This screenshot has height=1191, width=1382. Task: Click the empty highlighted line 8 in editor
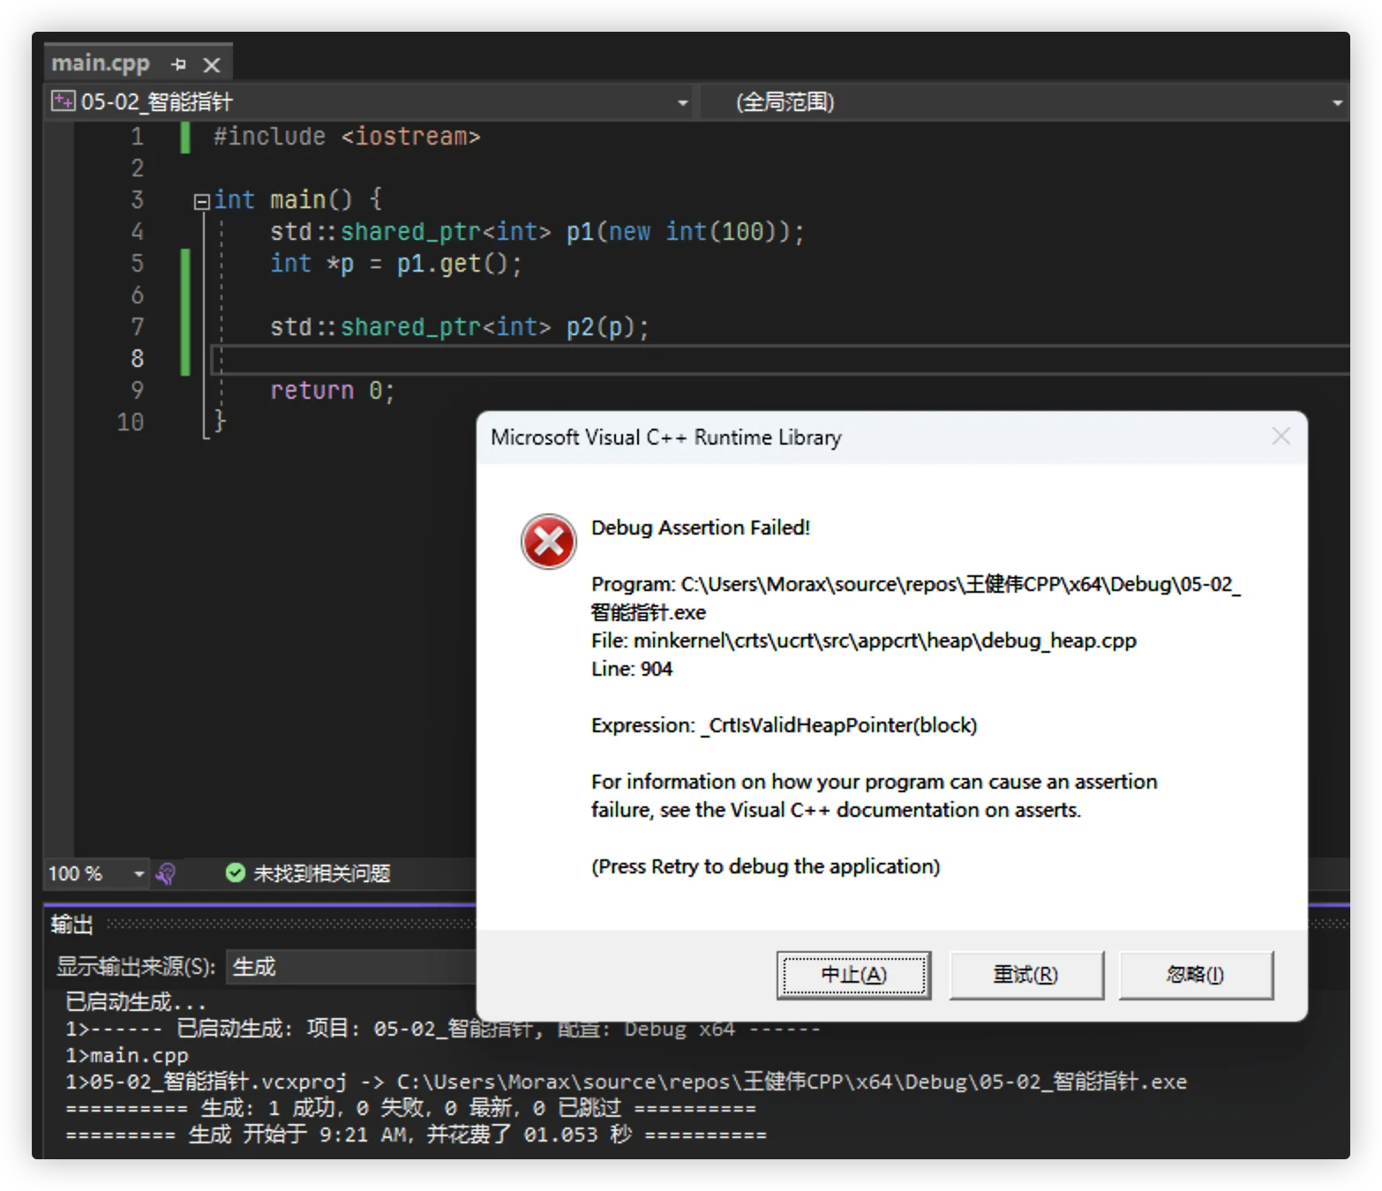click(780, 359)
